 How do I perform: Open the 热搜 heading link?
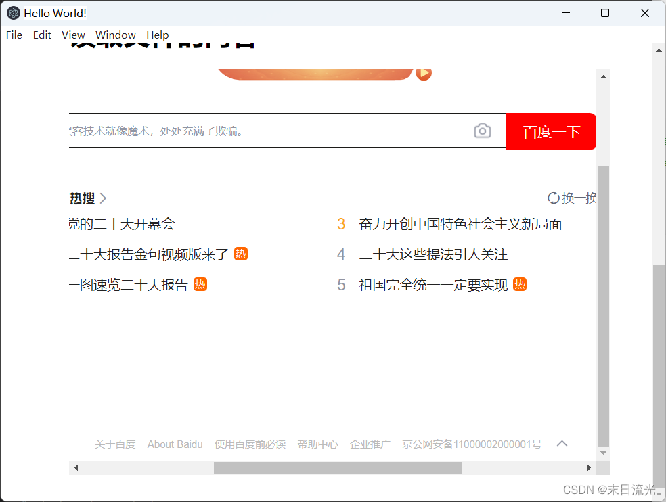pyautogui.click(x=83, y=198)
